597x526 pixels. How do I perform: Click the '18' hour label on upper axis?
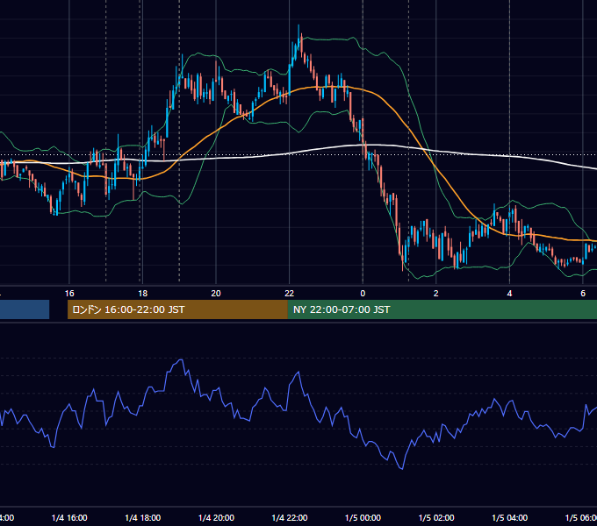[x=142, y=294]
